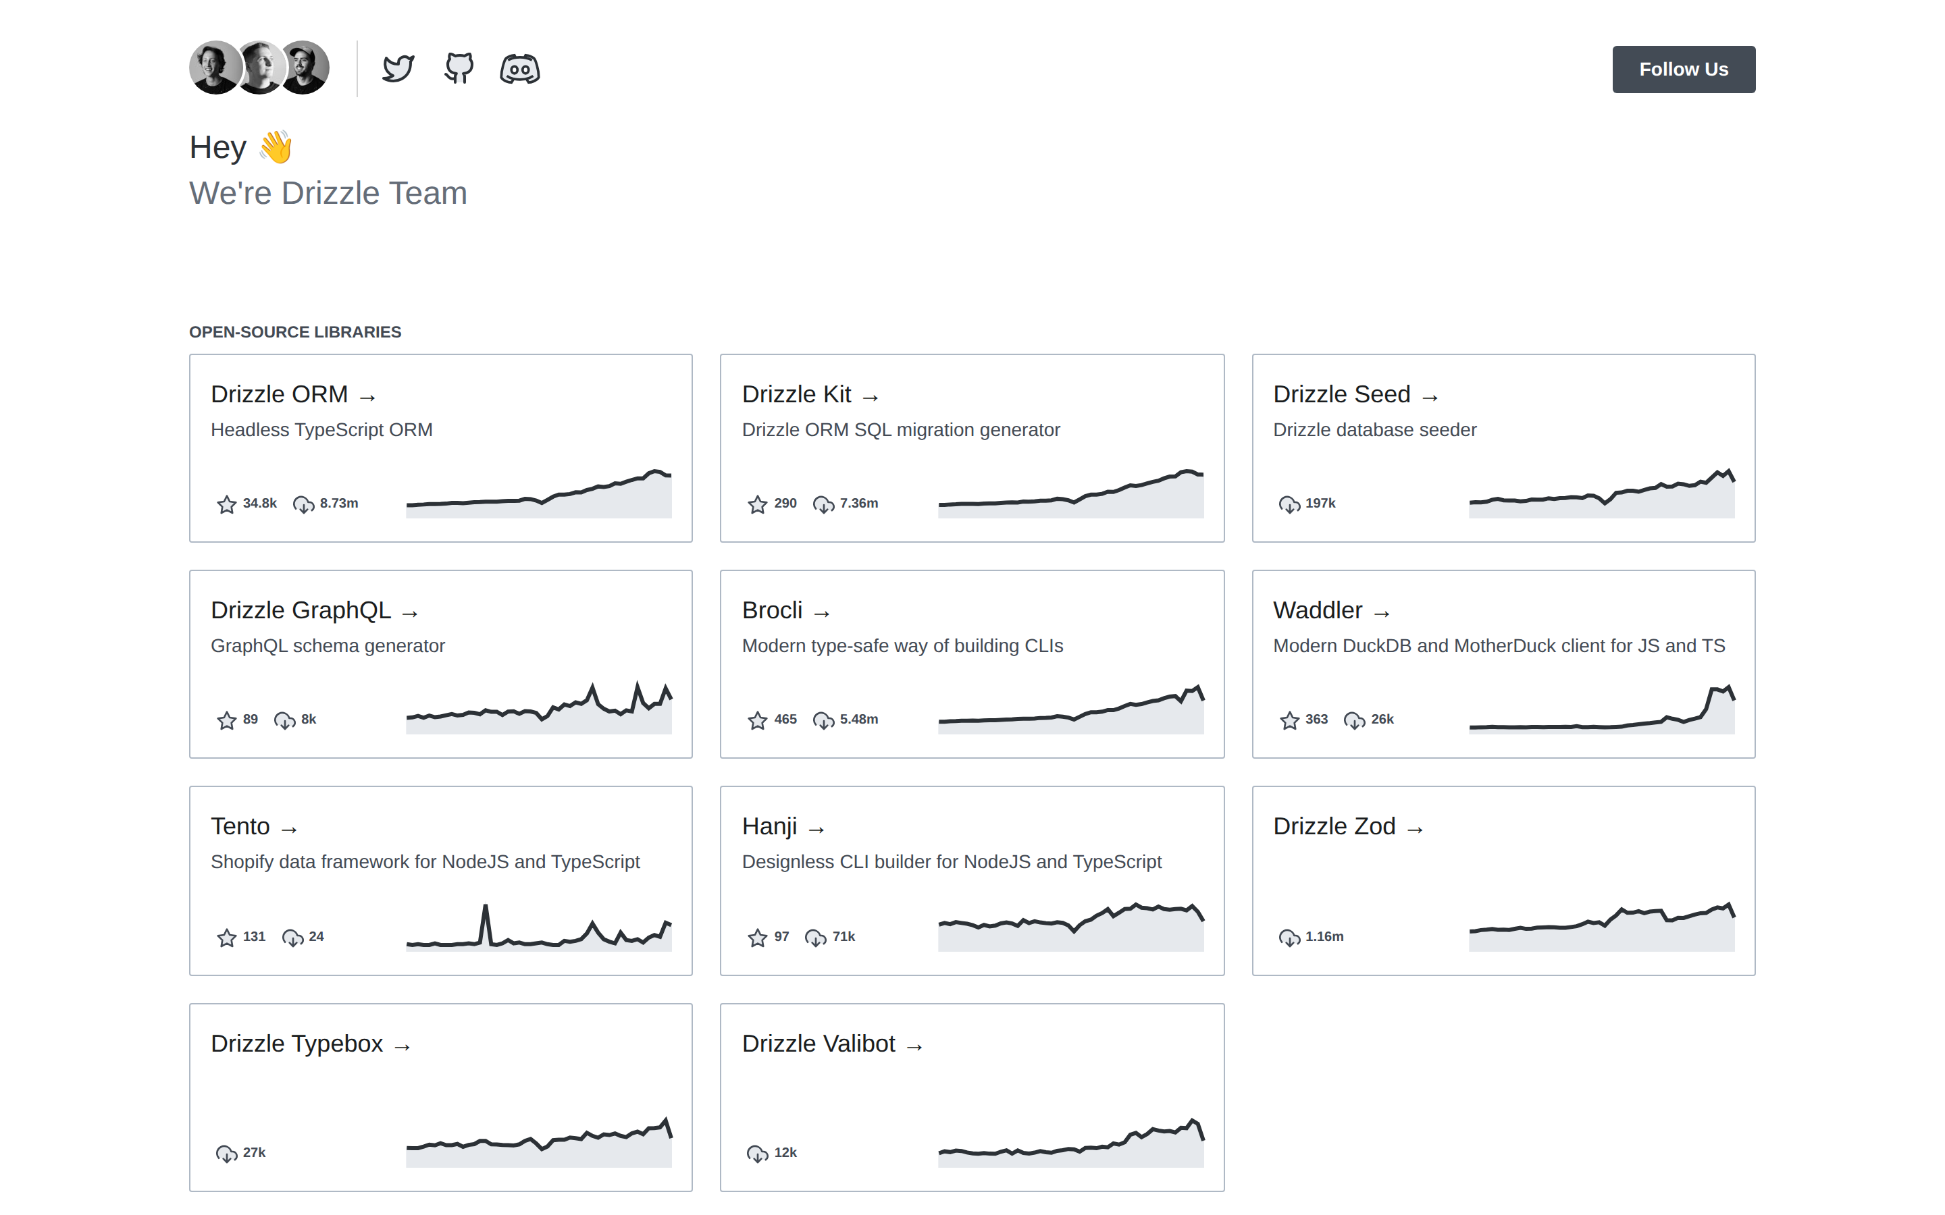Click the download icon on Drizzle GraphQL card
This screenshot has width=1945, height=1215.
(x=284, y=720)
